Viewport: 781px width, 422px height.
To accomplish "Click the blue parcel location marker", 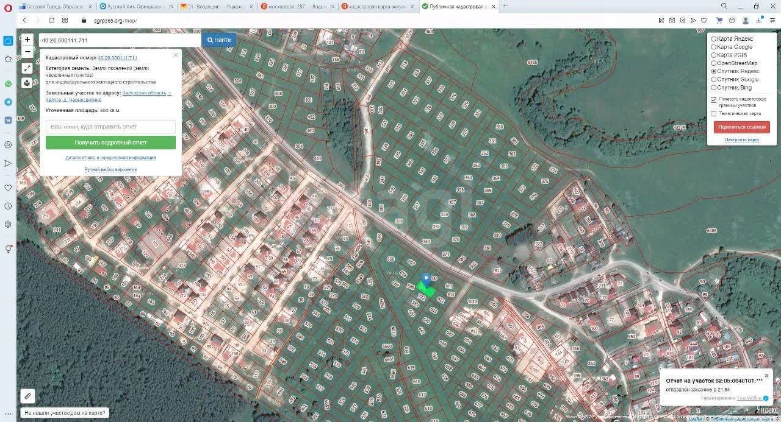I will click(426, 279).
